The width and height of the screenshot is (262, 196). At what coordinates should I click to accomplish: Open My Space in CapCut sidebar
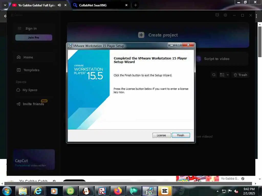pyautogui.click(x=30, y=90)
